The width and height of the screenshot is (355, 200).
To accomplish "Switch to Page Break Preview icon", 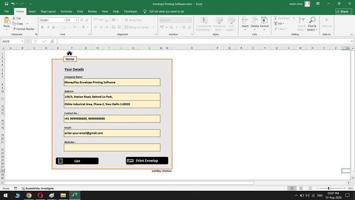I will pos(310,188).
